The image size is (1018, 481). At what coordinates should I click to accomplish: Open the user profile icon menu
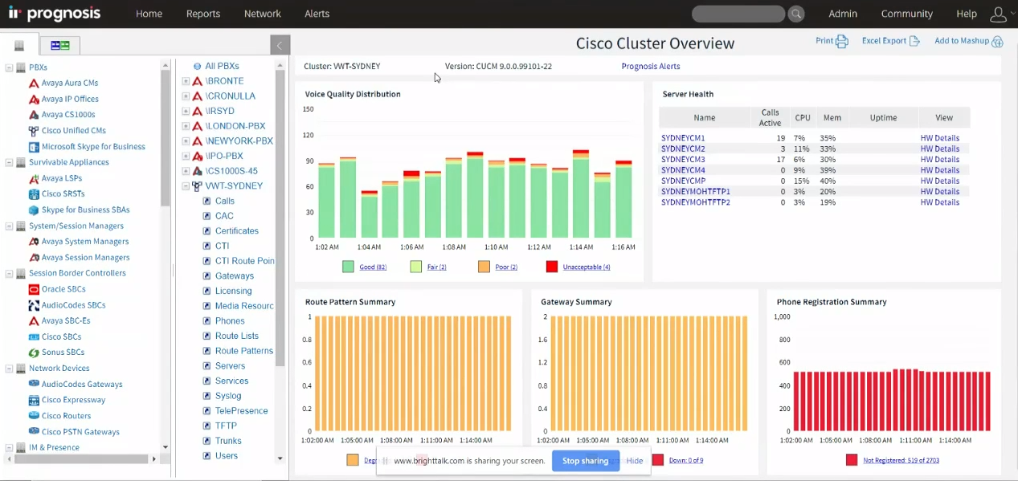click(998, 14)
